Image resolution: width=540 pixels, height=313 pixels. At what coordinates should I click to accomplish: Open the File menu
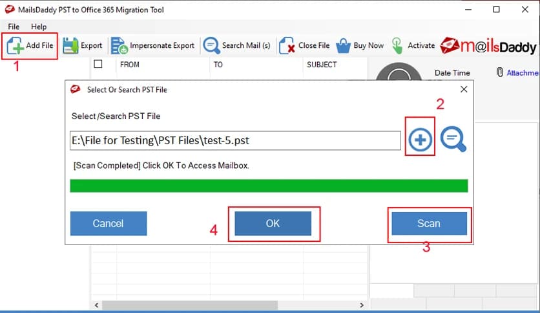(x=14, y=27)
